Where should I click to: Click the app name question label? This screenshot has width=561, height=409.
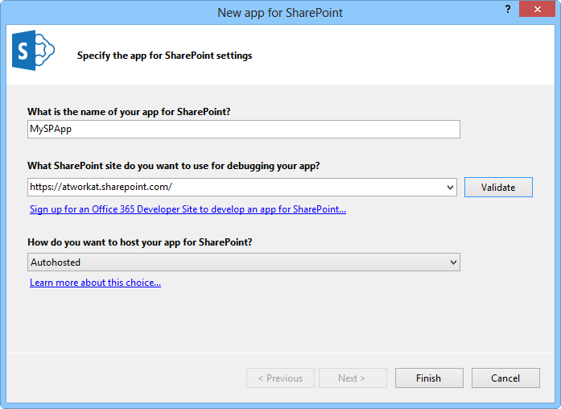point(134,112)
